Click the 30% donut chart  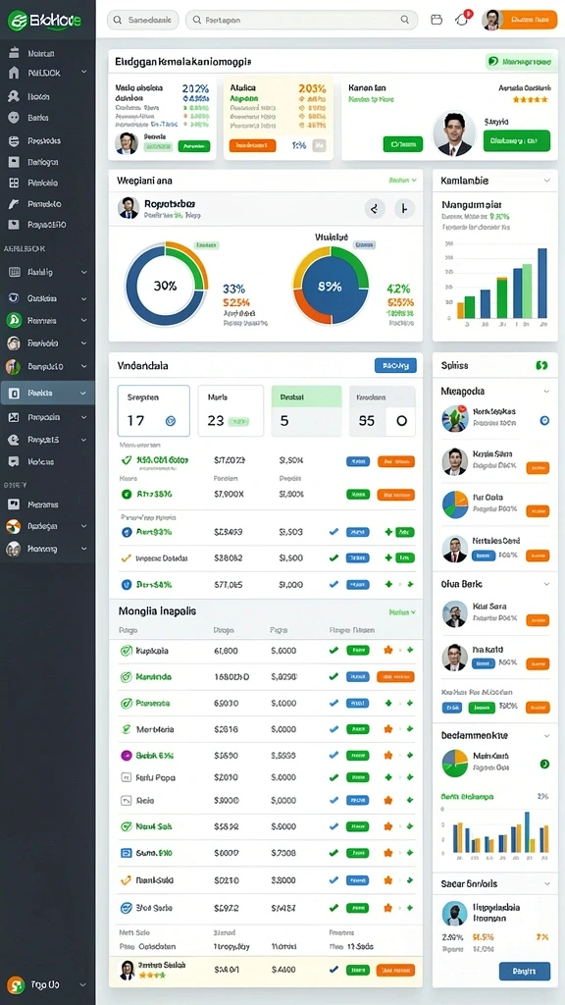[166, 284]
